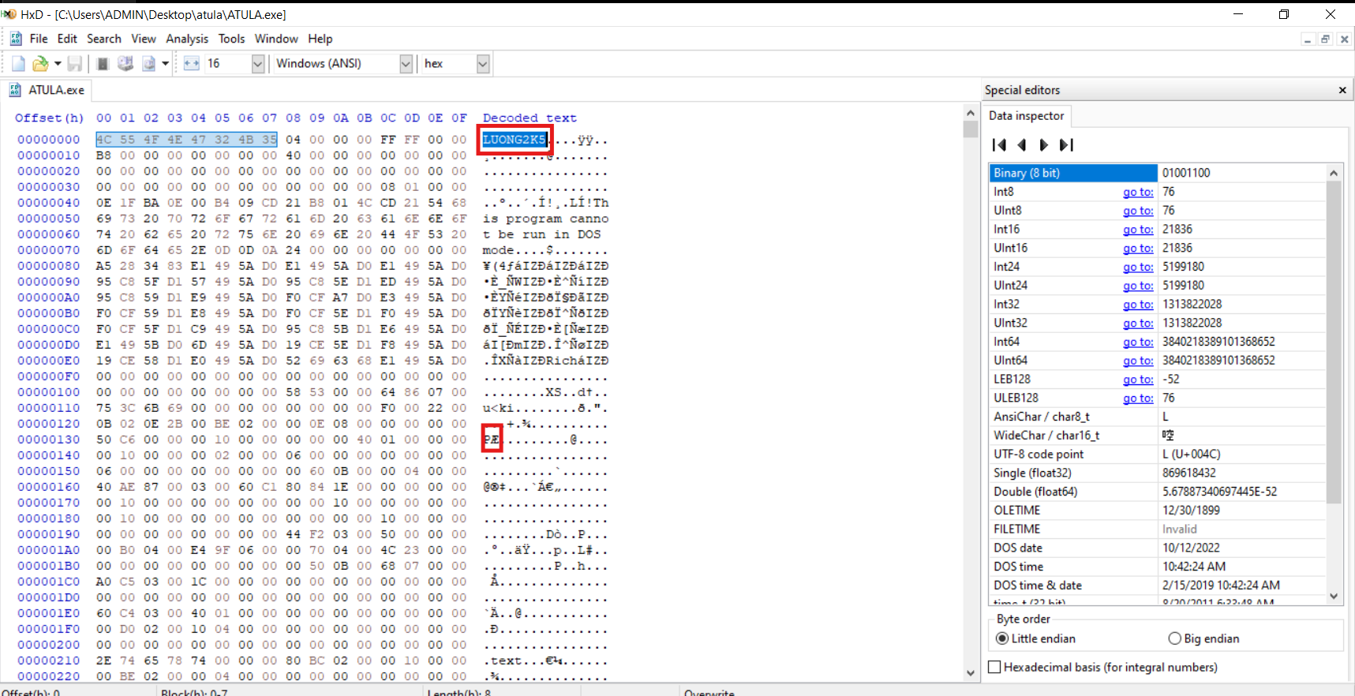Open the Windows (ANSI) charset dropdown

point(406,64)
